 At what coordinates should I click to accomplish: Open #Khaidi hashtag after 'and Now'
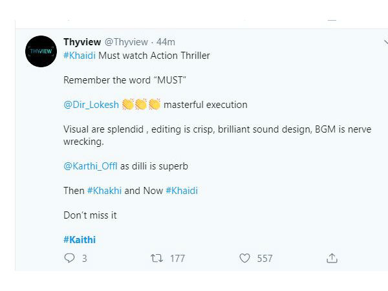point(182,191)
